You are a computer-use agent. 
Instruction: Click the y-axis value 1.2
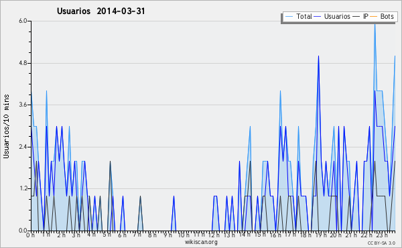[23, 188]
